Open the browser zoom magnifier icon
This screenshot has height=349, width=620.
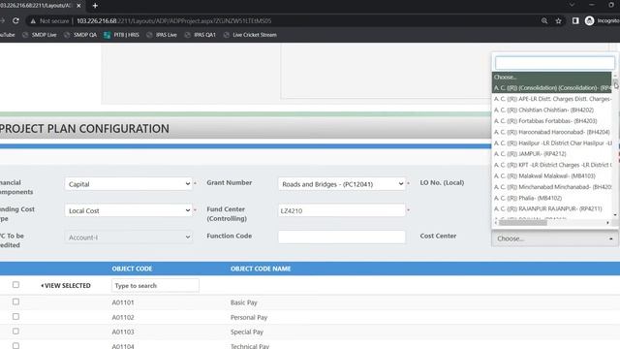[544, 20]
